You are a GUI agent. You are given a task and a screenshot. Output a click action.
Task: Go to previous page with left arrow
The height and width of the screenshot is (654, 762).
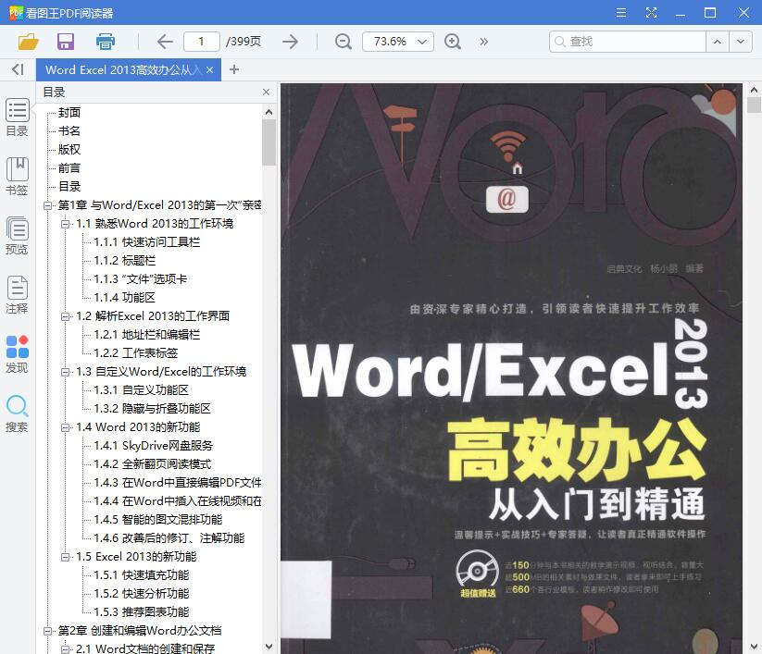click(x=165, y=42)
